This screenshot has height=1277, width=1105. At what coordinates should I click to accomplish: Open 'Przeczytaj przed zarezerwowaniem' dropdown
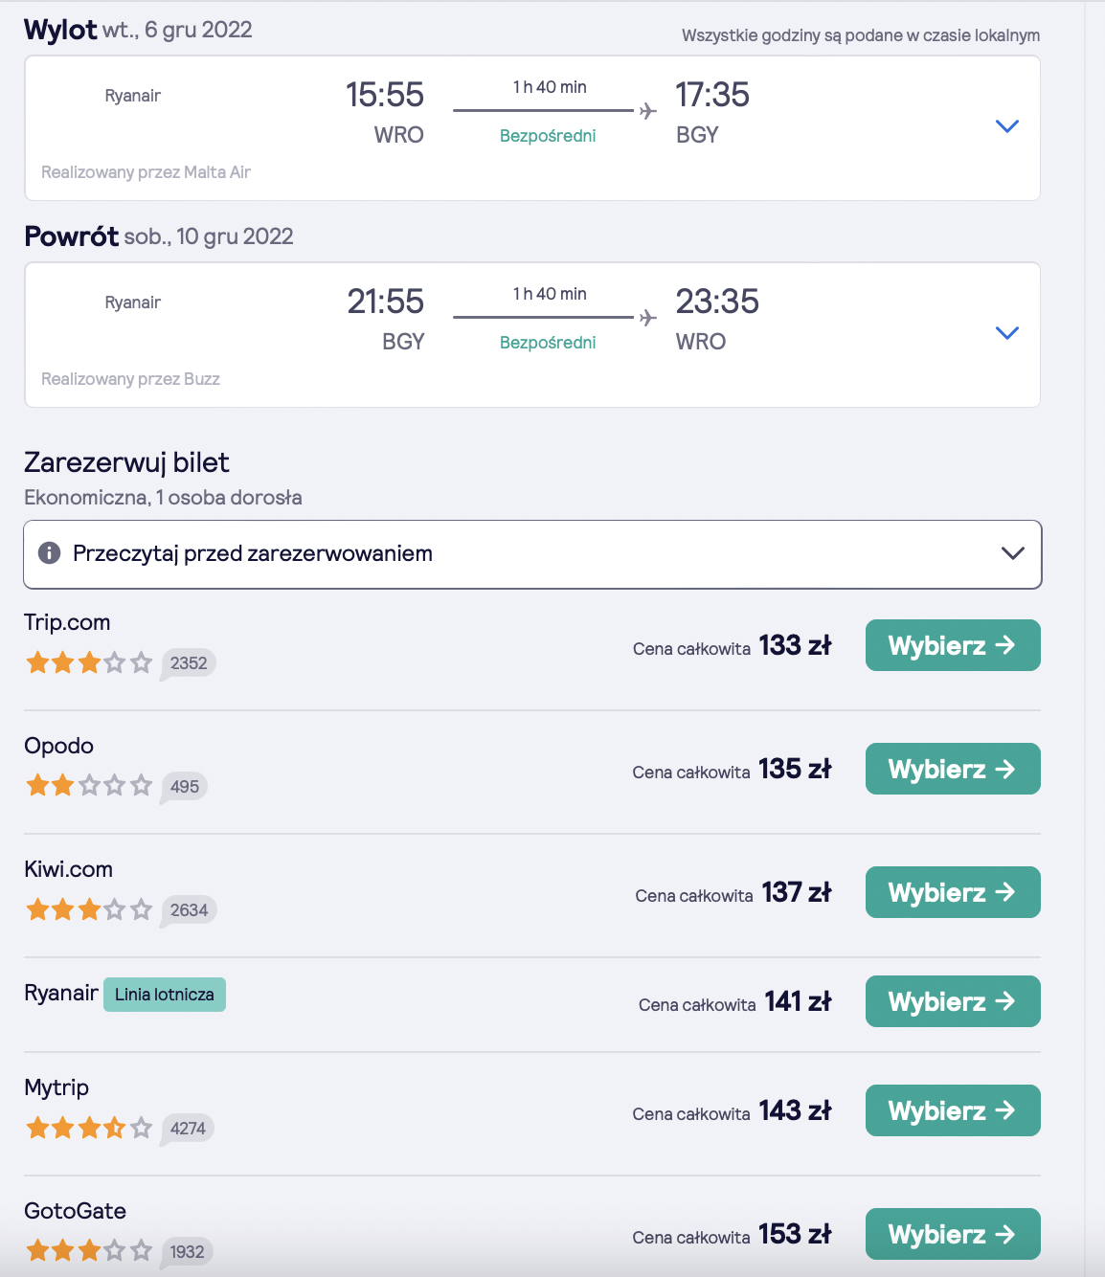point(1012,553)
